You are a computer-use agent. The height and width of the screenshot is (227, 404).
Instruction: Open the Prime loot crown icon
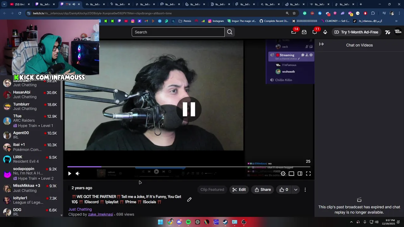[x=294, y=32]
